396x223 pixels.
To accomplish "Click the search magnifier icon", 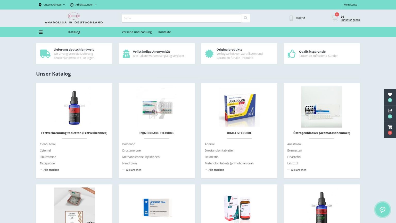I will click(245, 18).
